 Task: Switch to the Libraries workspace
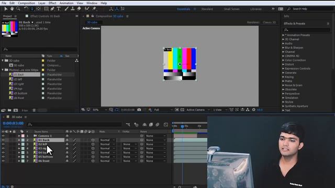click(256, 9)
